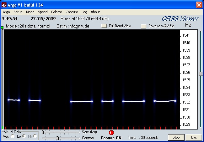
Task: Open the Capture menu
Action: coord(72,12)
